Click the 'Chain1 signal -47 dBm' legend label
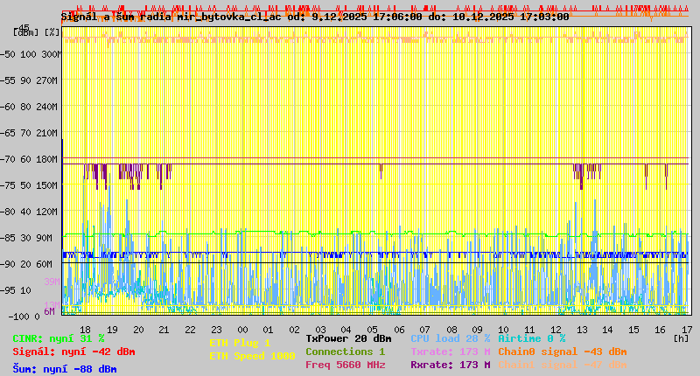700x376 pixels. (x=563, y=365)
